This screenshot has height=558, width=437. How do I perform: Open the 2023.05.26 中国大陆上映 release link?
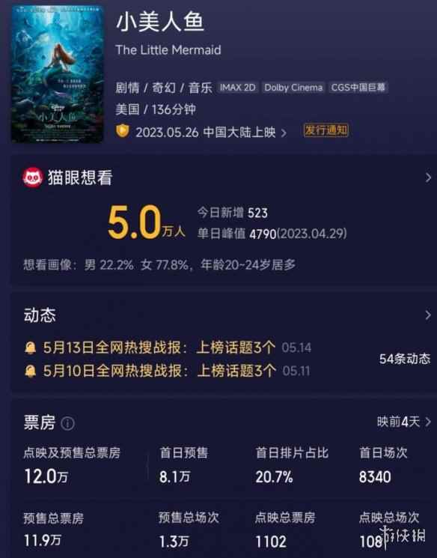tap(211, 133)
